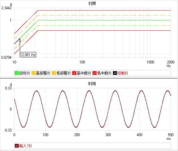This screenshot has height=151, width=178.
Task: Click the 扫频 chart title
Action: [92, 3]
